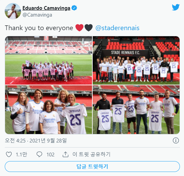Click the share upload arrow icon
The height and width of the screenshot is (176, 184).
coord(66,154)
